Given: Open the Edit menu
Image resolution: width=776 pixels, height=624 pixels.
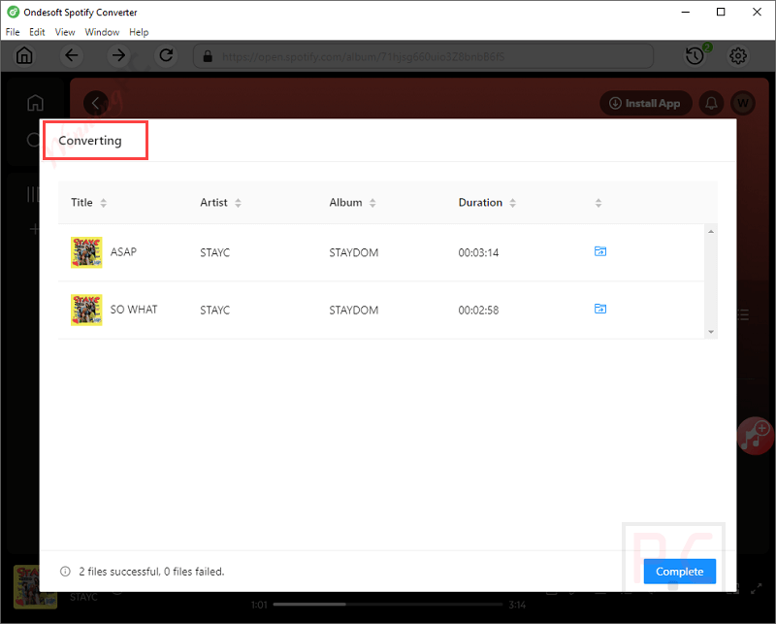Looking at the screenshot, I should [x=37, y=32].
